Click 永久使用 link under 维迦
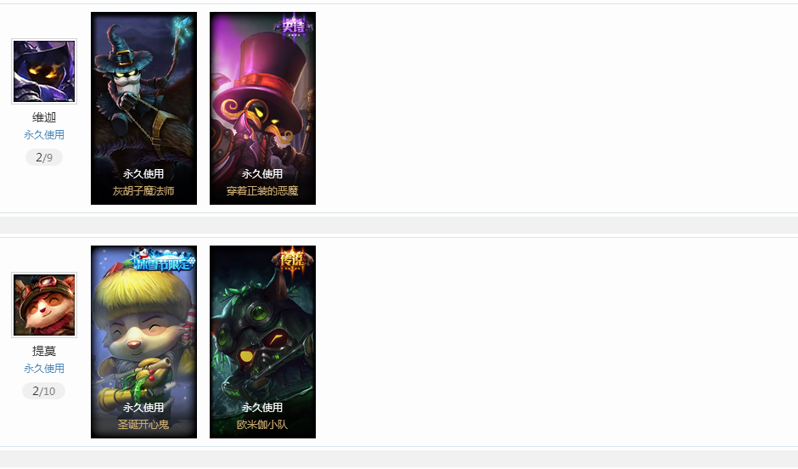The height and width of the screenshot is (469, 798). (44, 135)
